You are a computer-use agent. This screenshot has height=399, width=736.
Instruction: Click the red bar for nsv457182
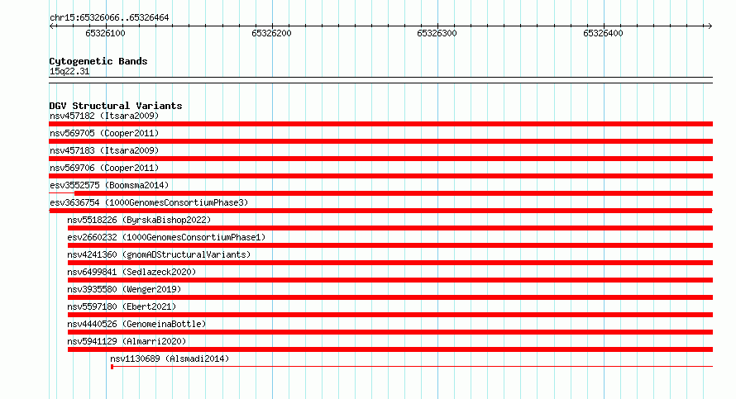tap(380, 124)
